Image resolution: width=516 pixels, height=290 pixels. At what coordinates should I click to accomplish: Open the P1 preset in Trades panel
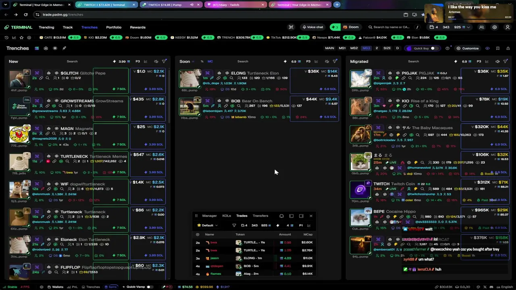[301, 226]
